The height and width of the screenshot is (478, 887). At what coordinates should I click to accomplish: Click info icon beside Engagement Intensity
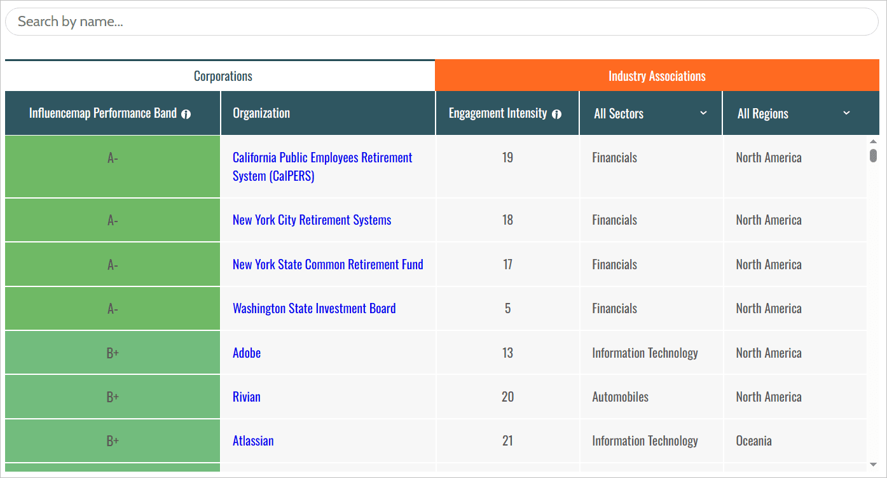[556, 114]
